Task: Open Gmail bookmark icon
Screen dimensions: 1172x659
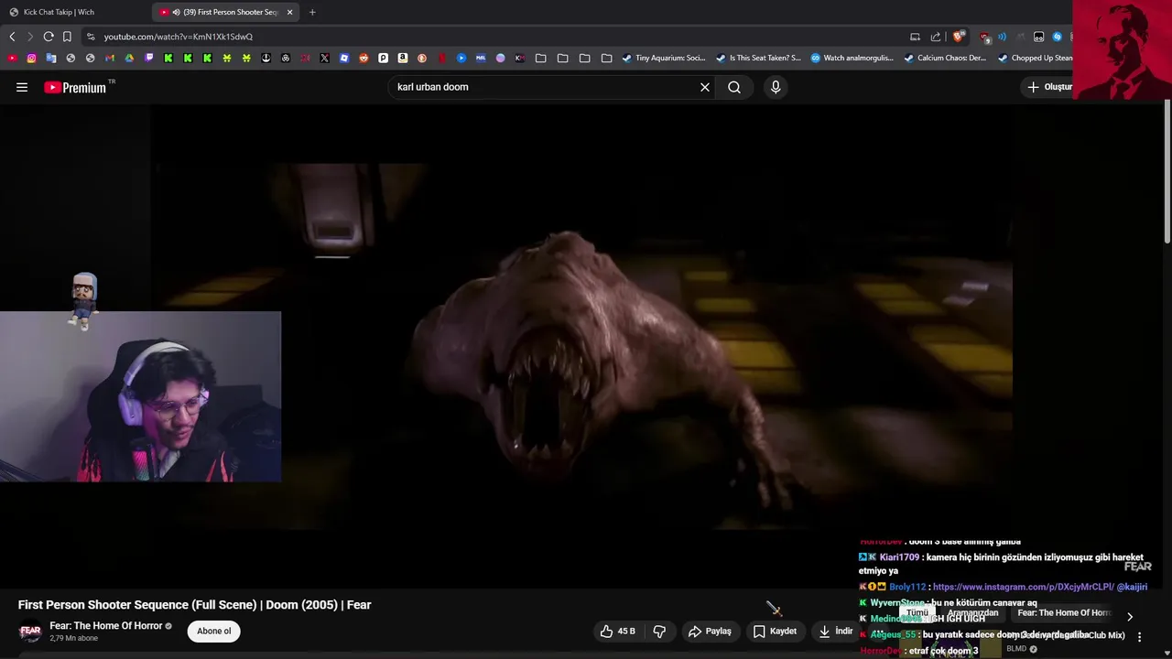Action: [110, 58]
